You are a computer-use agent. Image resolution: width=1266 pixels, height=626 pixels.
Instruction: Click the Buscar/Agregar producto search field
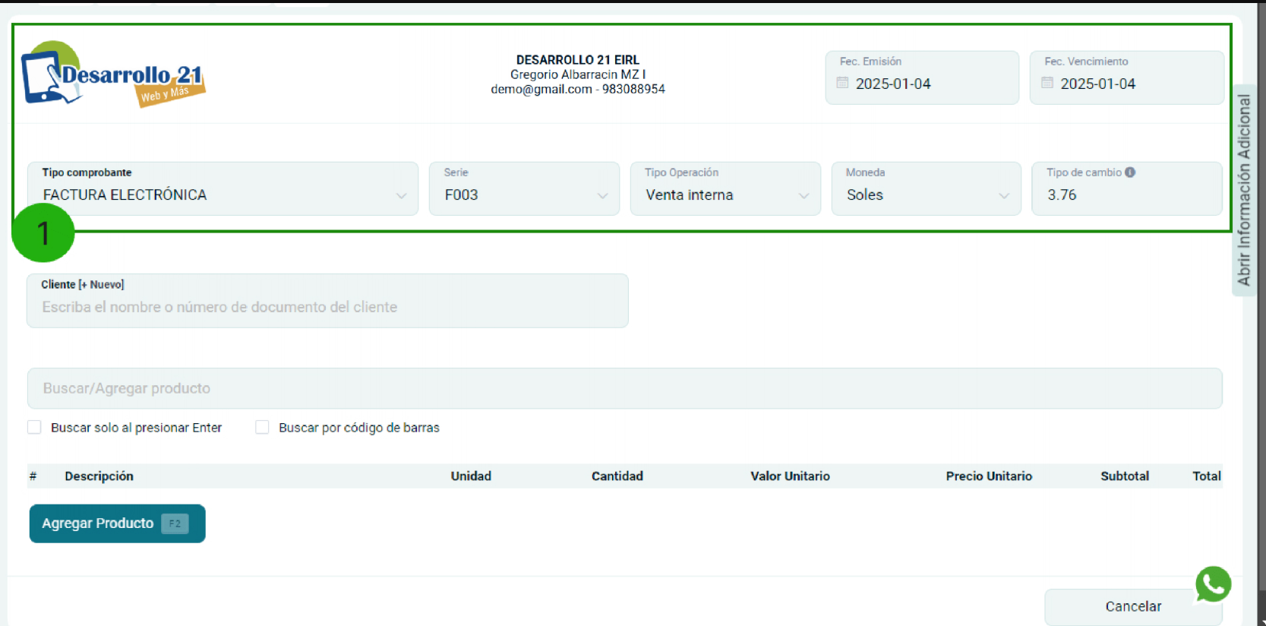pyautogui.click(x=624, y=389)
